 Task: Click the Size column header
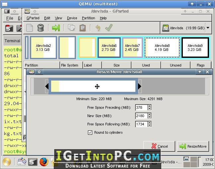coord(116,65)
